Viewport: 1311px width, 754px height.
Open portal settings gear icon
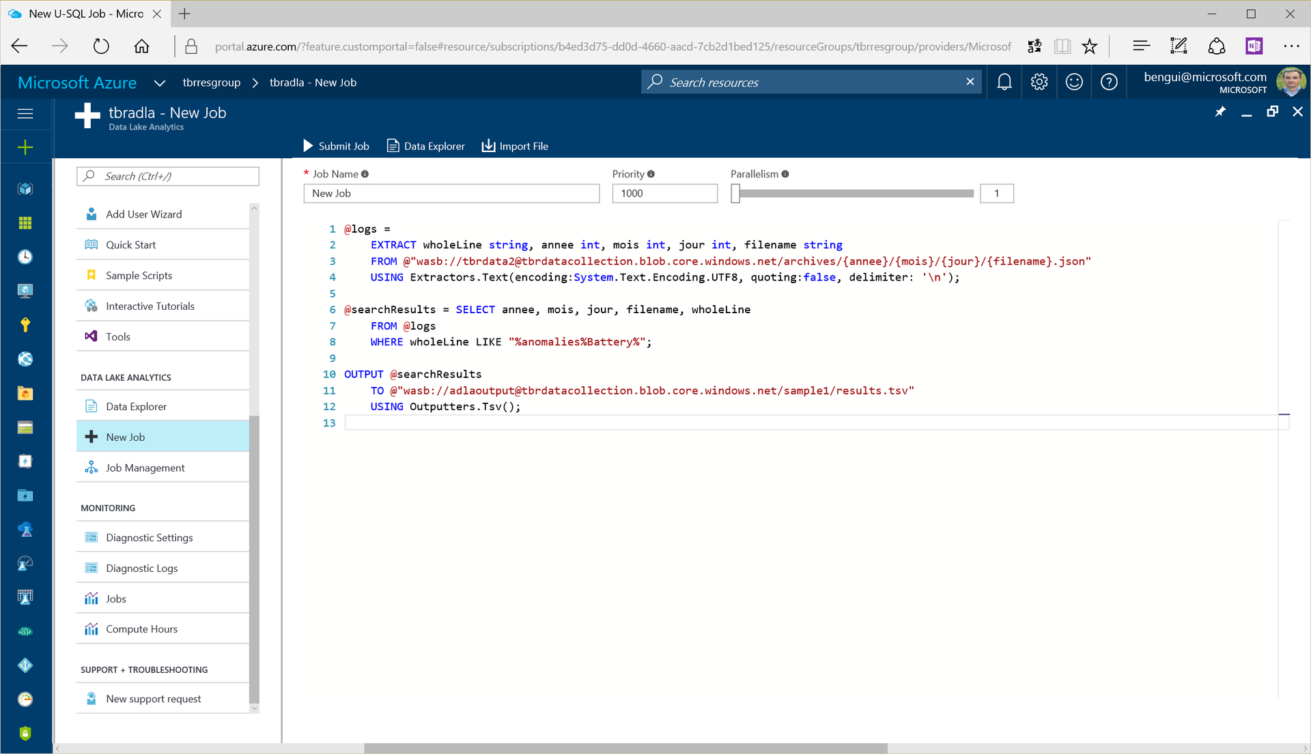[x=1039, y=83]
